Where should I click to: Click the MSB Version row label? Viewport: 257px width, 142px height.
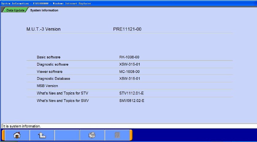point(47,86)
